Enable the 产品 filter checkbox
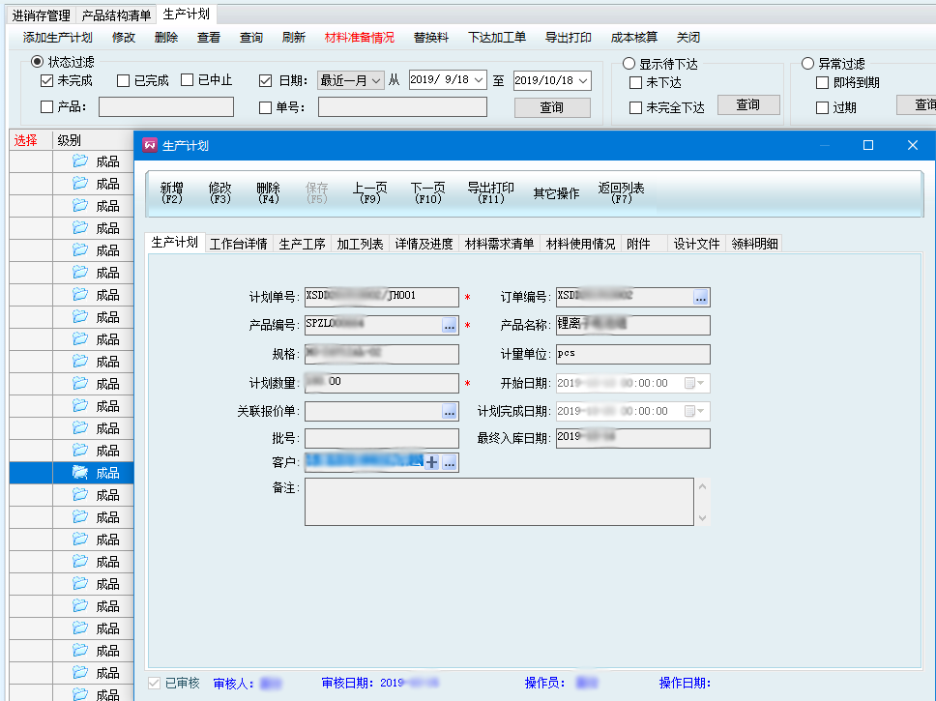Screen dimensions: 936x701 [46, 107]
